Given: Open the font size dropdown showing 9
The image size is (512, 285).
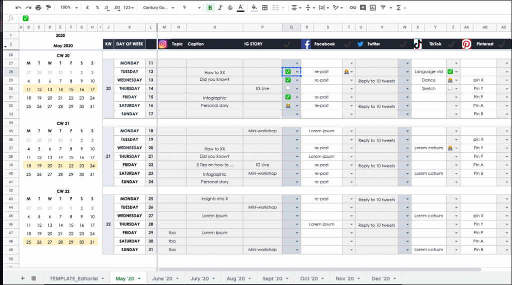Looking at the screenshot, I should (x=191, y=8).
